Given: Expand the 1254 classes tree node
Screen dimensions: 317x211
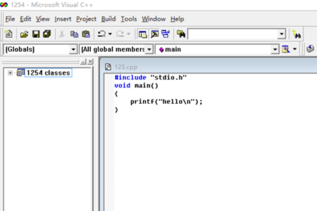Looking at the screenshot, I should coord(10,73).
